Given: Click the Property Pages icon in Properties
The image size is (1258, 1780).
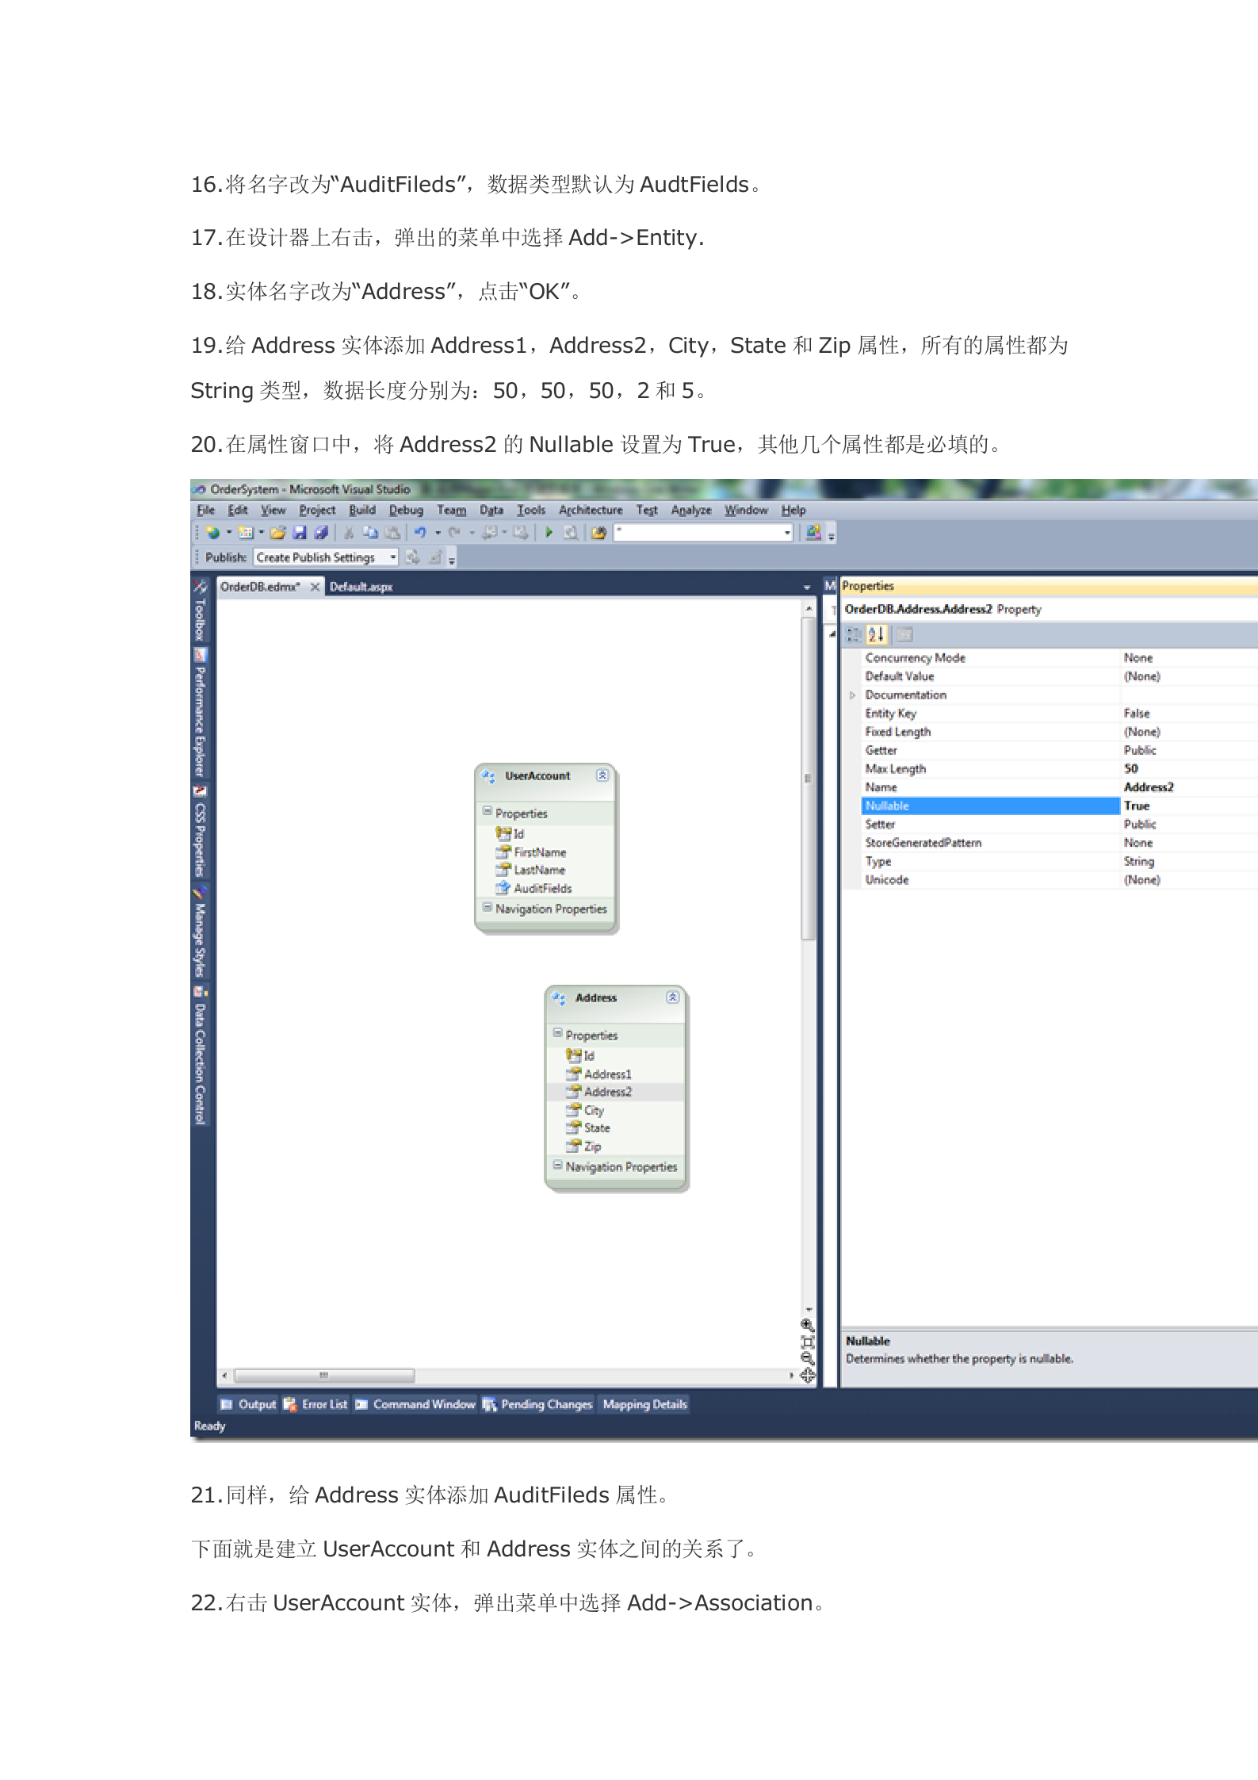Looking at the screenshot, I should 904,634.
